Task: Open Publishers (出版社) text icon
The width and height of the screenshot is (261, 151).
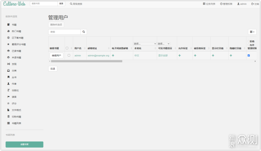Action: (8, 90)
